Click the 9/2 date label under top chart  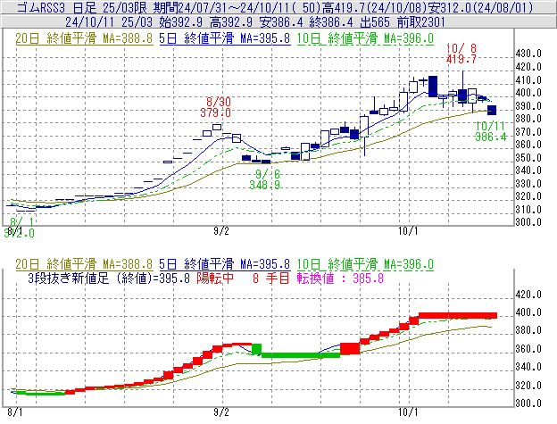coord(221,231)
